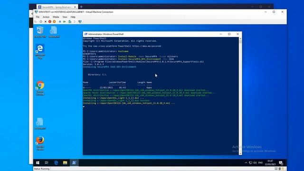Click the PowerShell taskbar button
This screenshot has width=304, height=171.
[x=74, y=162]
